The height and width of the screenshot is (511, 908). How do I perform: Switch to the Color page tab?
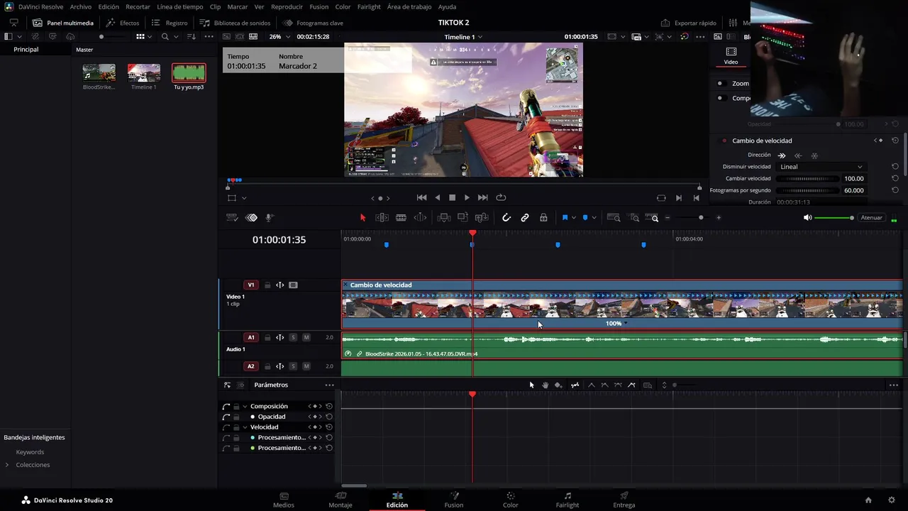coord(511,500)
